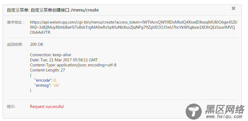This screenshot has width=248, height=121.
Task: Select the 请求地址 label
Action: 16,22
